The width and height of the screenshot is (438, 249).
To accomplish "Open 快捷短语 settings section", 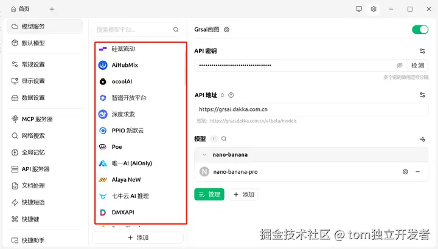I will point(44,202).
